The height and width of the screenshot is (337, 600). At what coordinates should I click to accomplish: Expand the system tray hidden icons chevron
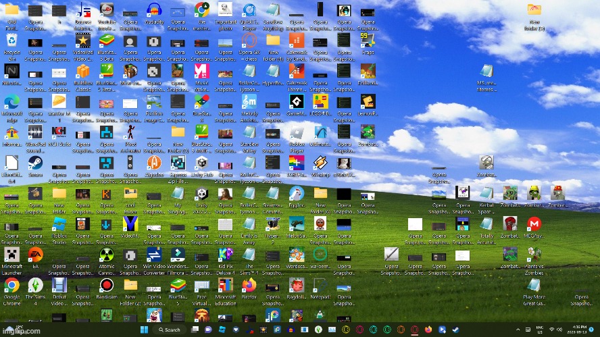(x=518, y=330)
